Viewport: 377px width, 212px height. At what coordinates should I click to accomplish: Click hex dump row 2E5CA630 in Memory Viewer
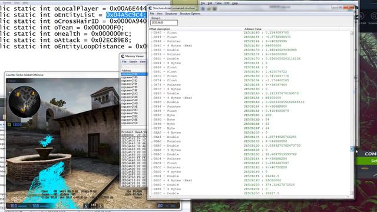coord(134,140)
